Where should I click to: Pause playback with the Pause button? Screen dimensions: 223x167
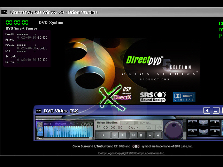click(x=141, y=135)
